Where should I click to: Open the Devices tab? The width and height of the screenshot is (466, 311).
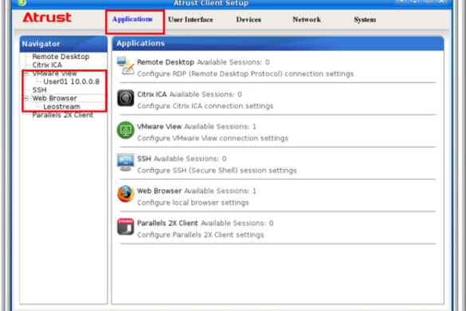pyautogui.click(x=249, y=20)
